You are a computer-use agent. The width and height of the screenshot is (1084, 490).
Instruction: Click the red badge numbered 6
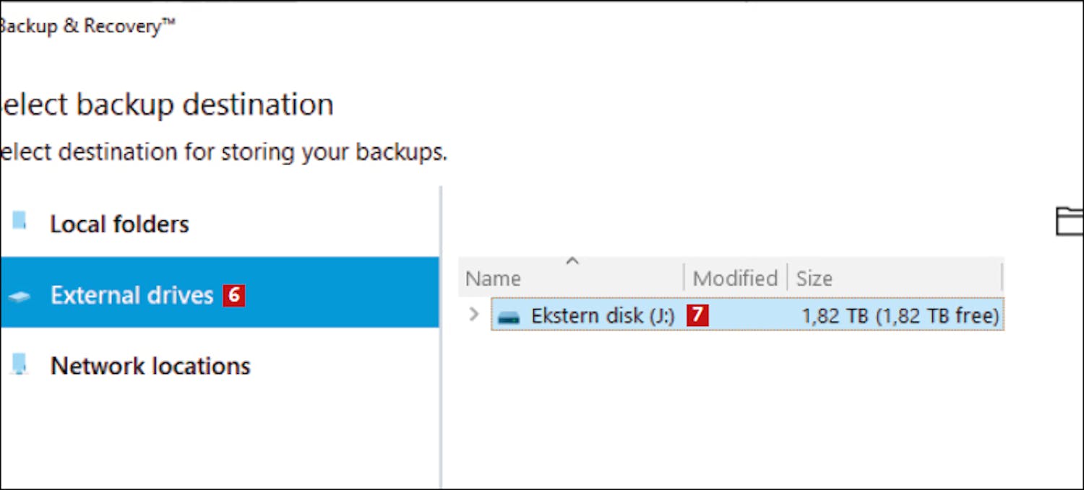tap(234, 295)
